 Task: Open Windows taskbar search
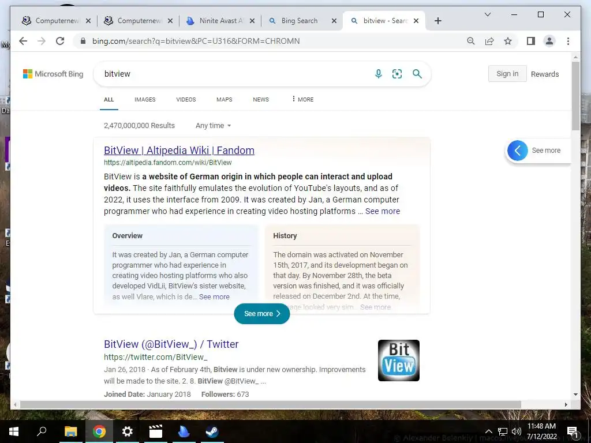click(x=42, y=431)
